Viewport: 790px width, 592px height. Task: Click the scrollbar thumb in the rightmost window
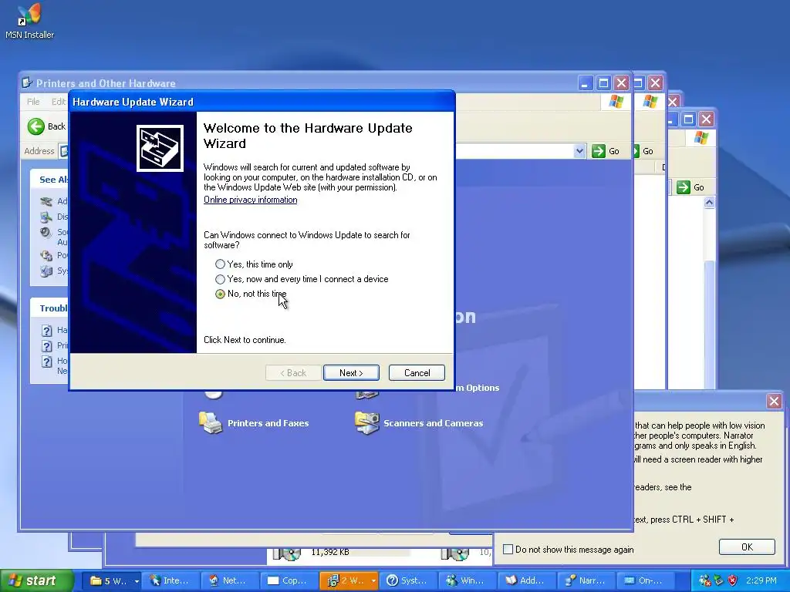point(710,325)
